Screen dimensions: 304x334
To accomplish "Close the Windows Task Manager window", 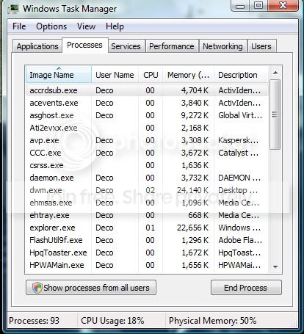I will pyautogui.click(x=283, y=6).
